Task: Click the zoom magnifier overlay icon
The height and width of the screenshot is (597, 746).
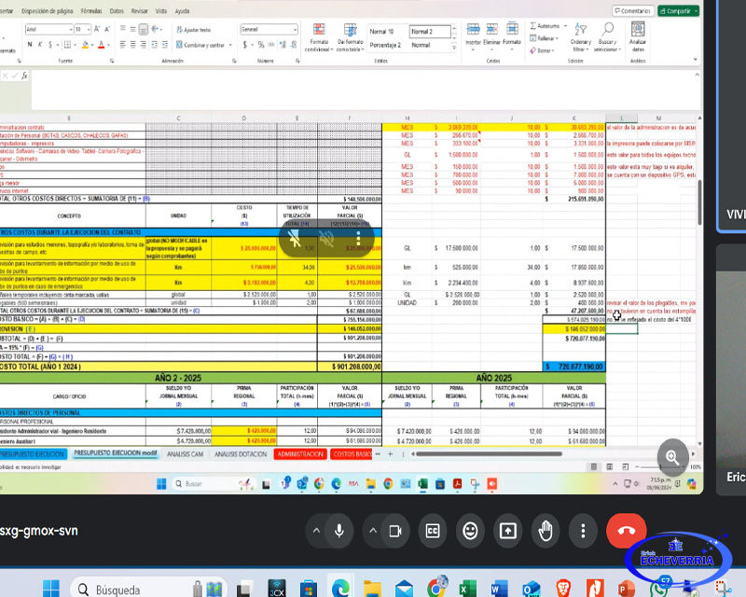Action: [x=671, y=456]
